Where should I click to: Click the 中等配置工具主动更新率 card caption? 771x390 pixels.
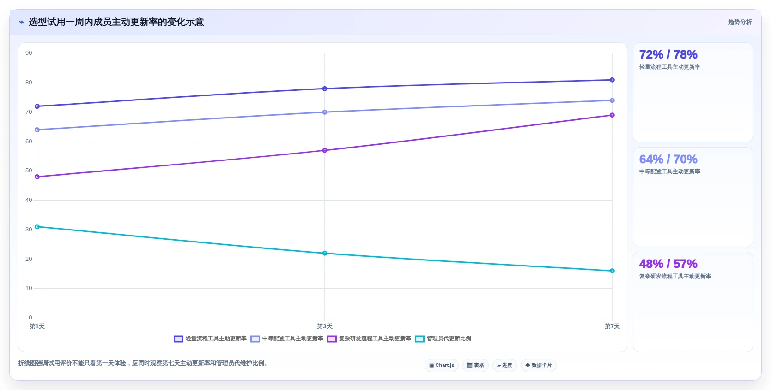[x=669, y=171]
